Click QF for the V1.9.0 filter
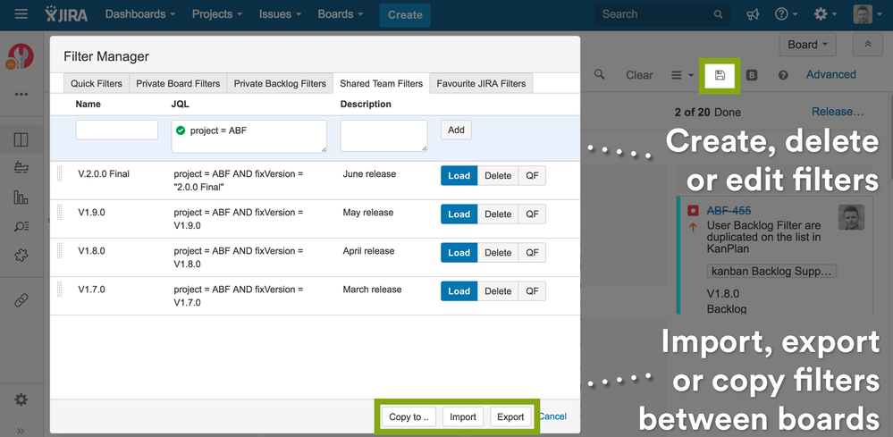Screen dimensions: 893x437 tap(532, 214)
